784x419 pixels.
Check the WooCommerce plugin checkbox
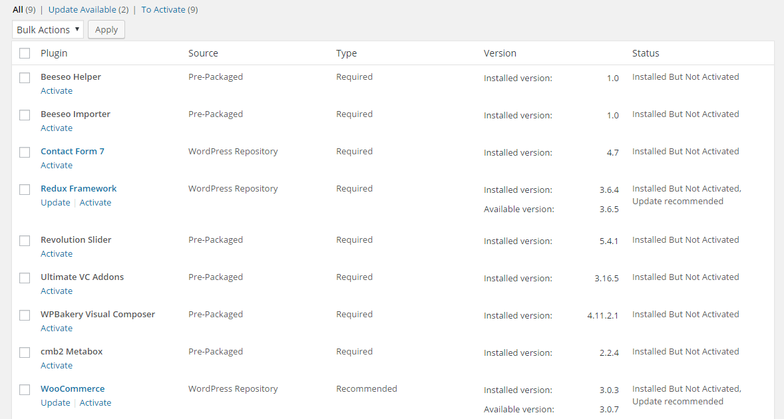(x=25, y=390)
